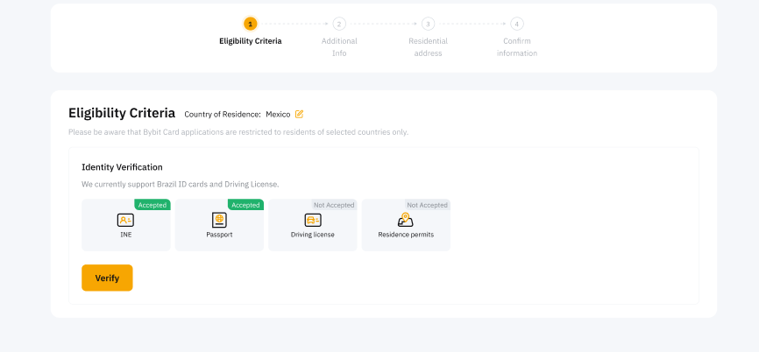This screenshot has height=352, width=759.
Task: Click the INE ID card icon
Action: 125,220
